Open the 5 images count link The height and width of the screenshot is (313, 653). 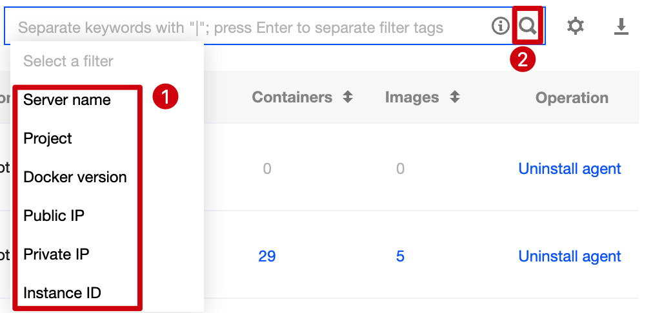[x=400, y=256]
